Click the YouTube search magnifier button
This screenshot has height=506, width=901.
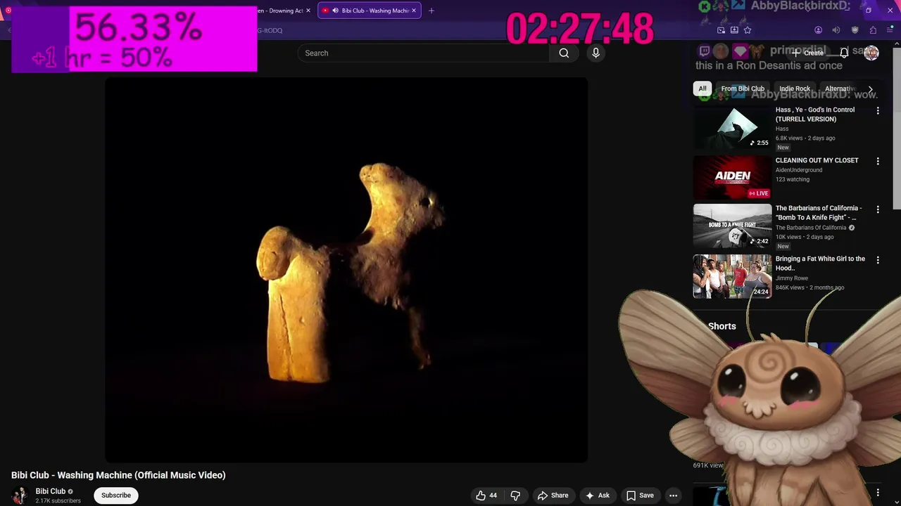[x=564, y=53]
